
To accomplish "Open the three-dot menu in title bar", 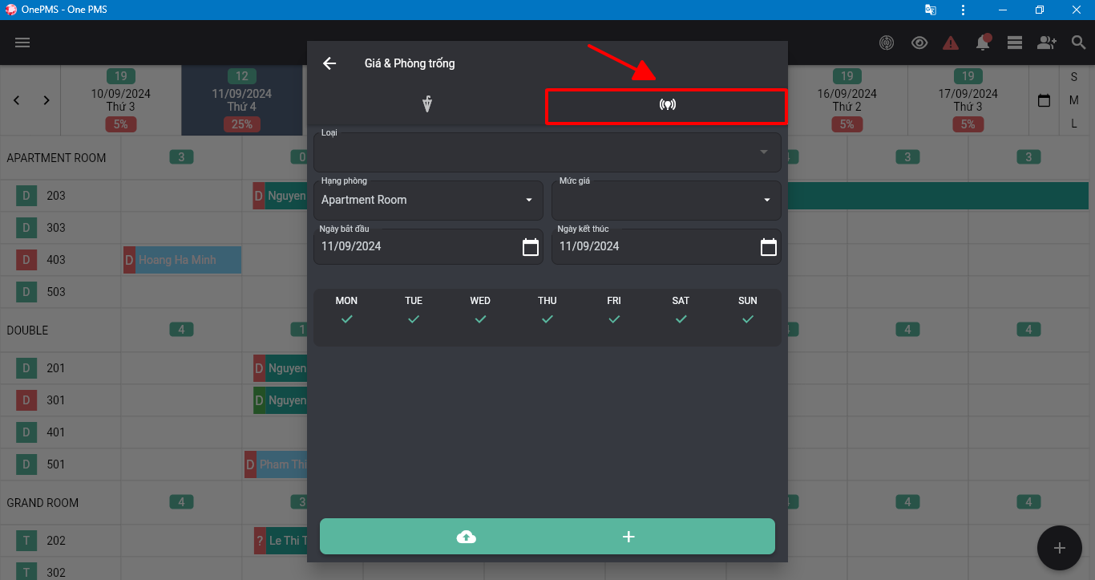I will 963,10.
